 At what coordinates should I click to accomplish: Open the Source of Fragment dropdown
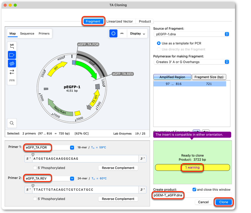[191, 34]
